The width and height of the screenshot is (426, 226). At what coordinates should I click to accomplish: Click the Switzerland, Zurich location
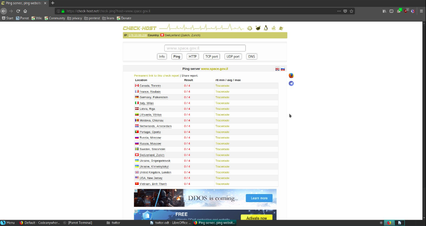tap(152, 155)
